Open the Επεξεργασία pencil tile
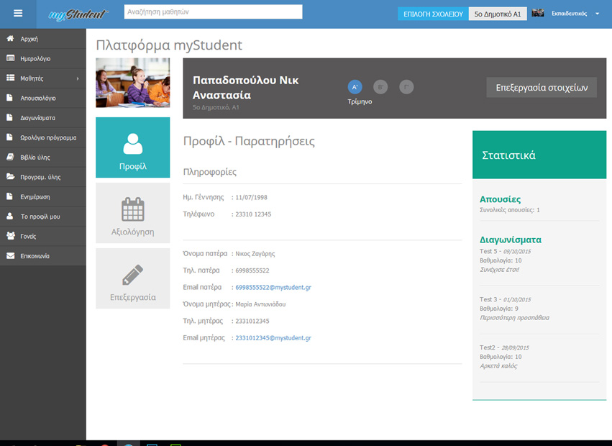This screenshot has height=446, width=612. click(x=133, y=278)
